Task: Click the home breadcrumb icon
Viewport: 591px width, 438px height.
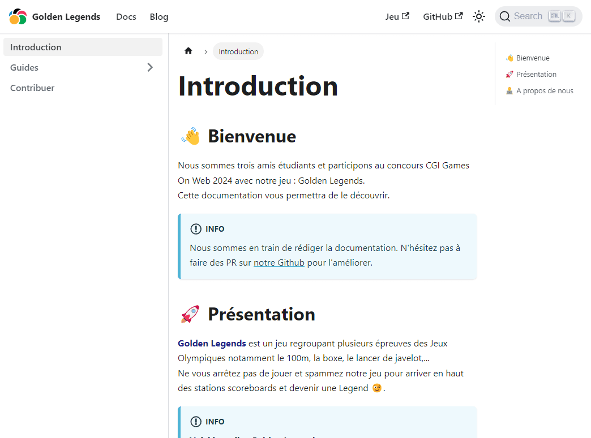Action: coord(189,51)
